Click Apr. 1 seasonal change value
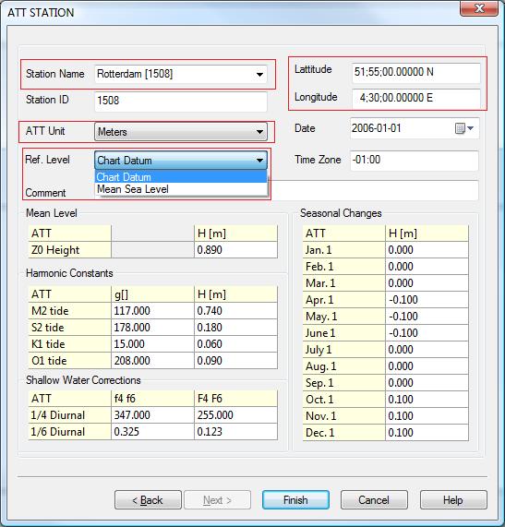This screenshot has height=527, width=505. (x=427, y=300)
